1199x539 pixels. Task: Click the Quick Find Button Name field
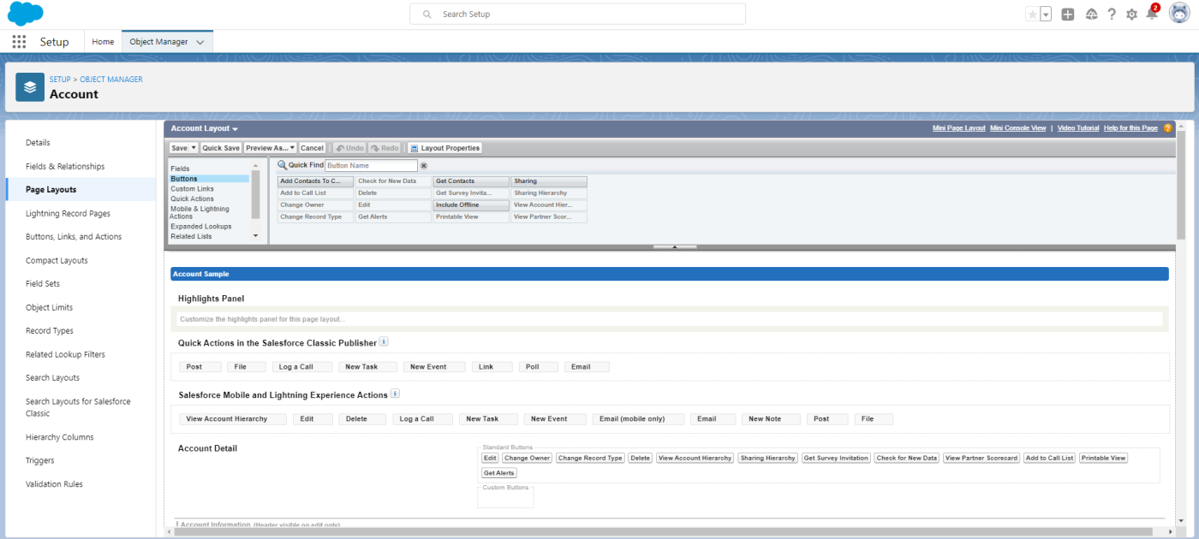[370, 166]
